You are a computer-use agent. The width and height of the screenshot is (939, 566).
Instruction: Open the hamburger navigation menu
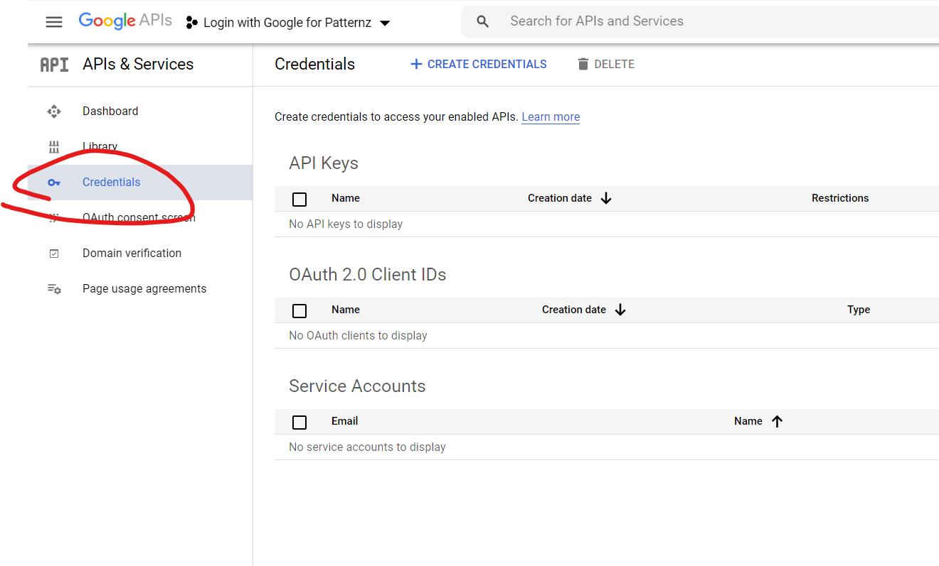point(54,22)
